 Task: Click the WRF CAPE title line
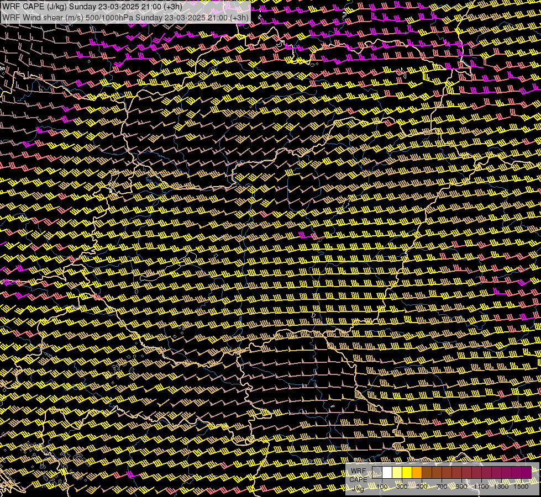92,7
